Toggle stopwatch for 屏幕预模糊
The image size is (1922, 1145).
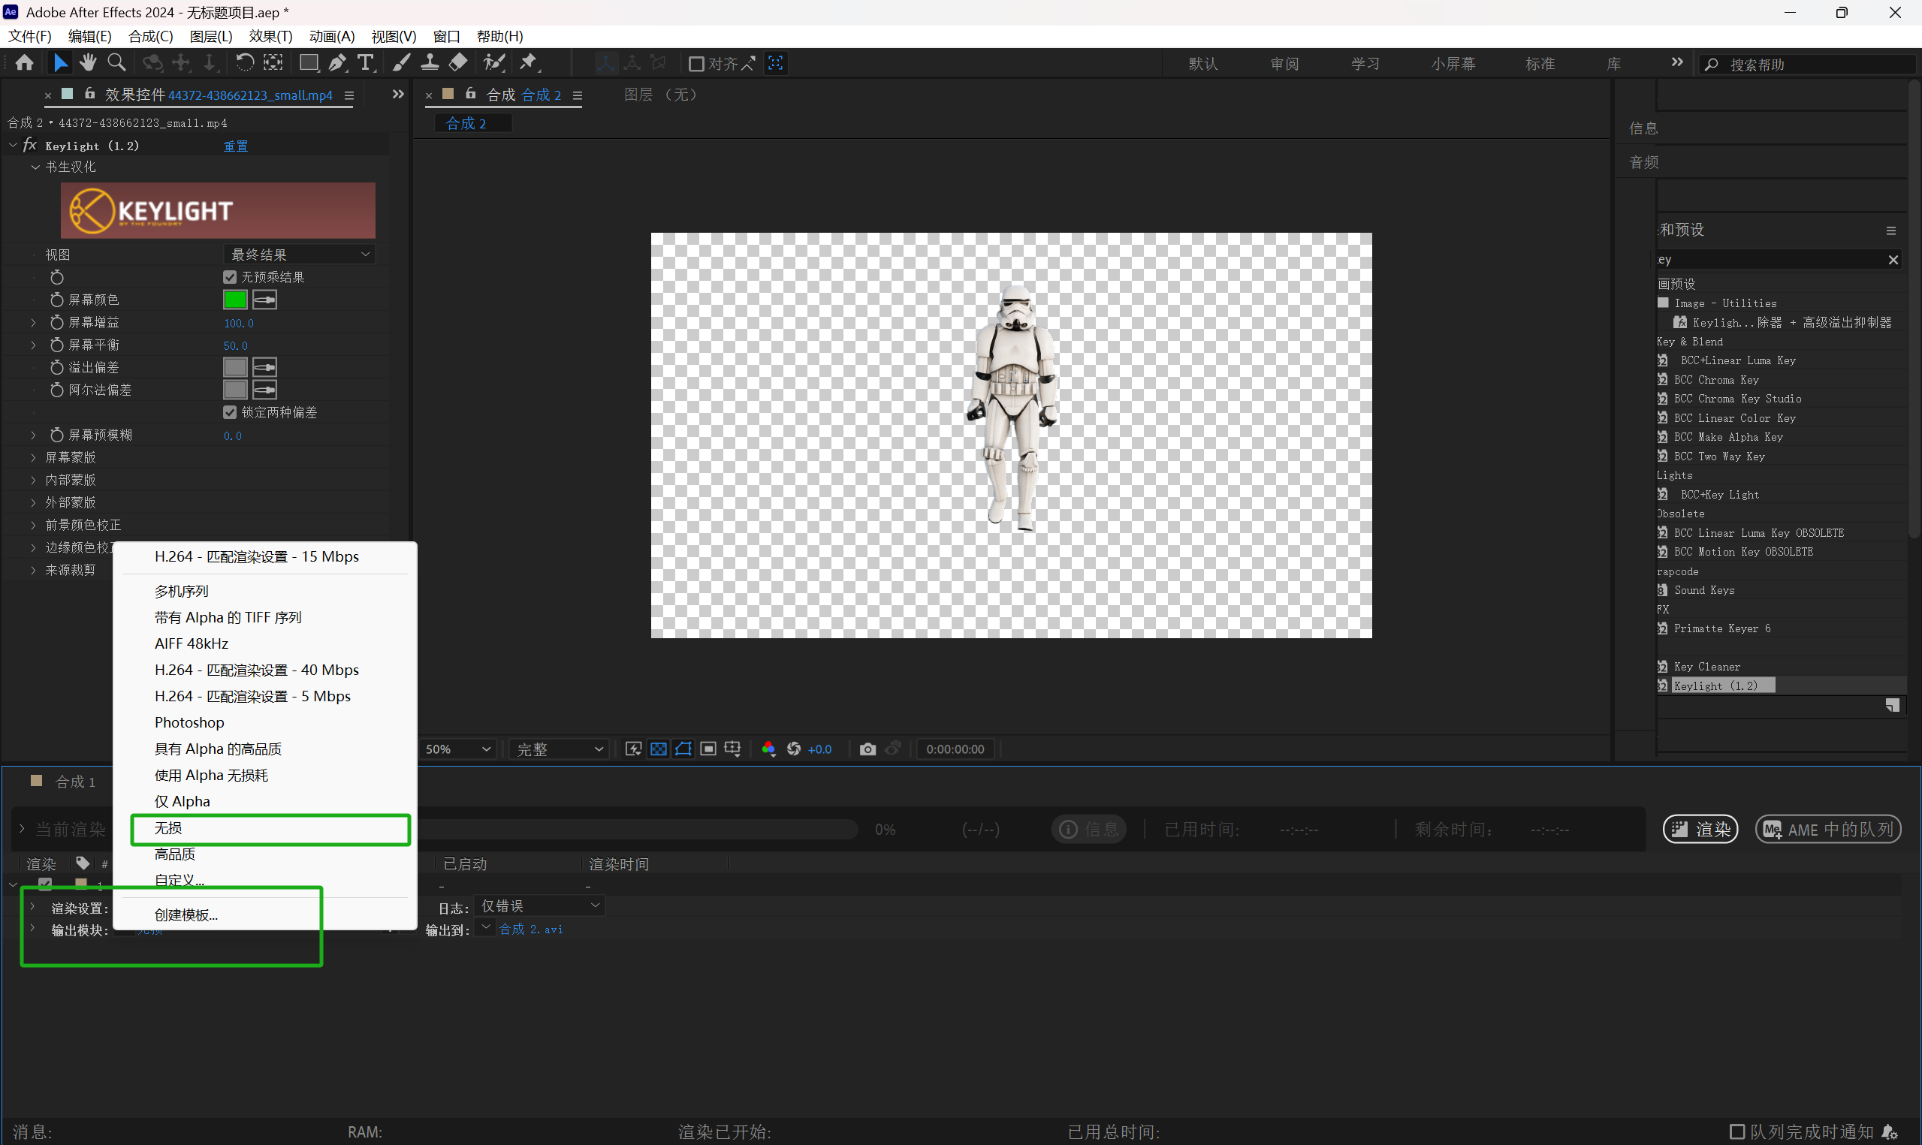[56, 435]
